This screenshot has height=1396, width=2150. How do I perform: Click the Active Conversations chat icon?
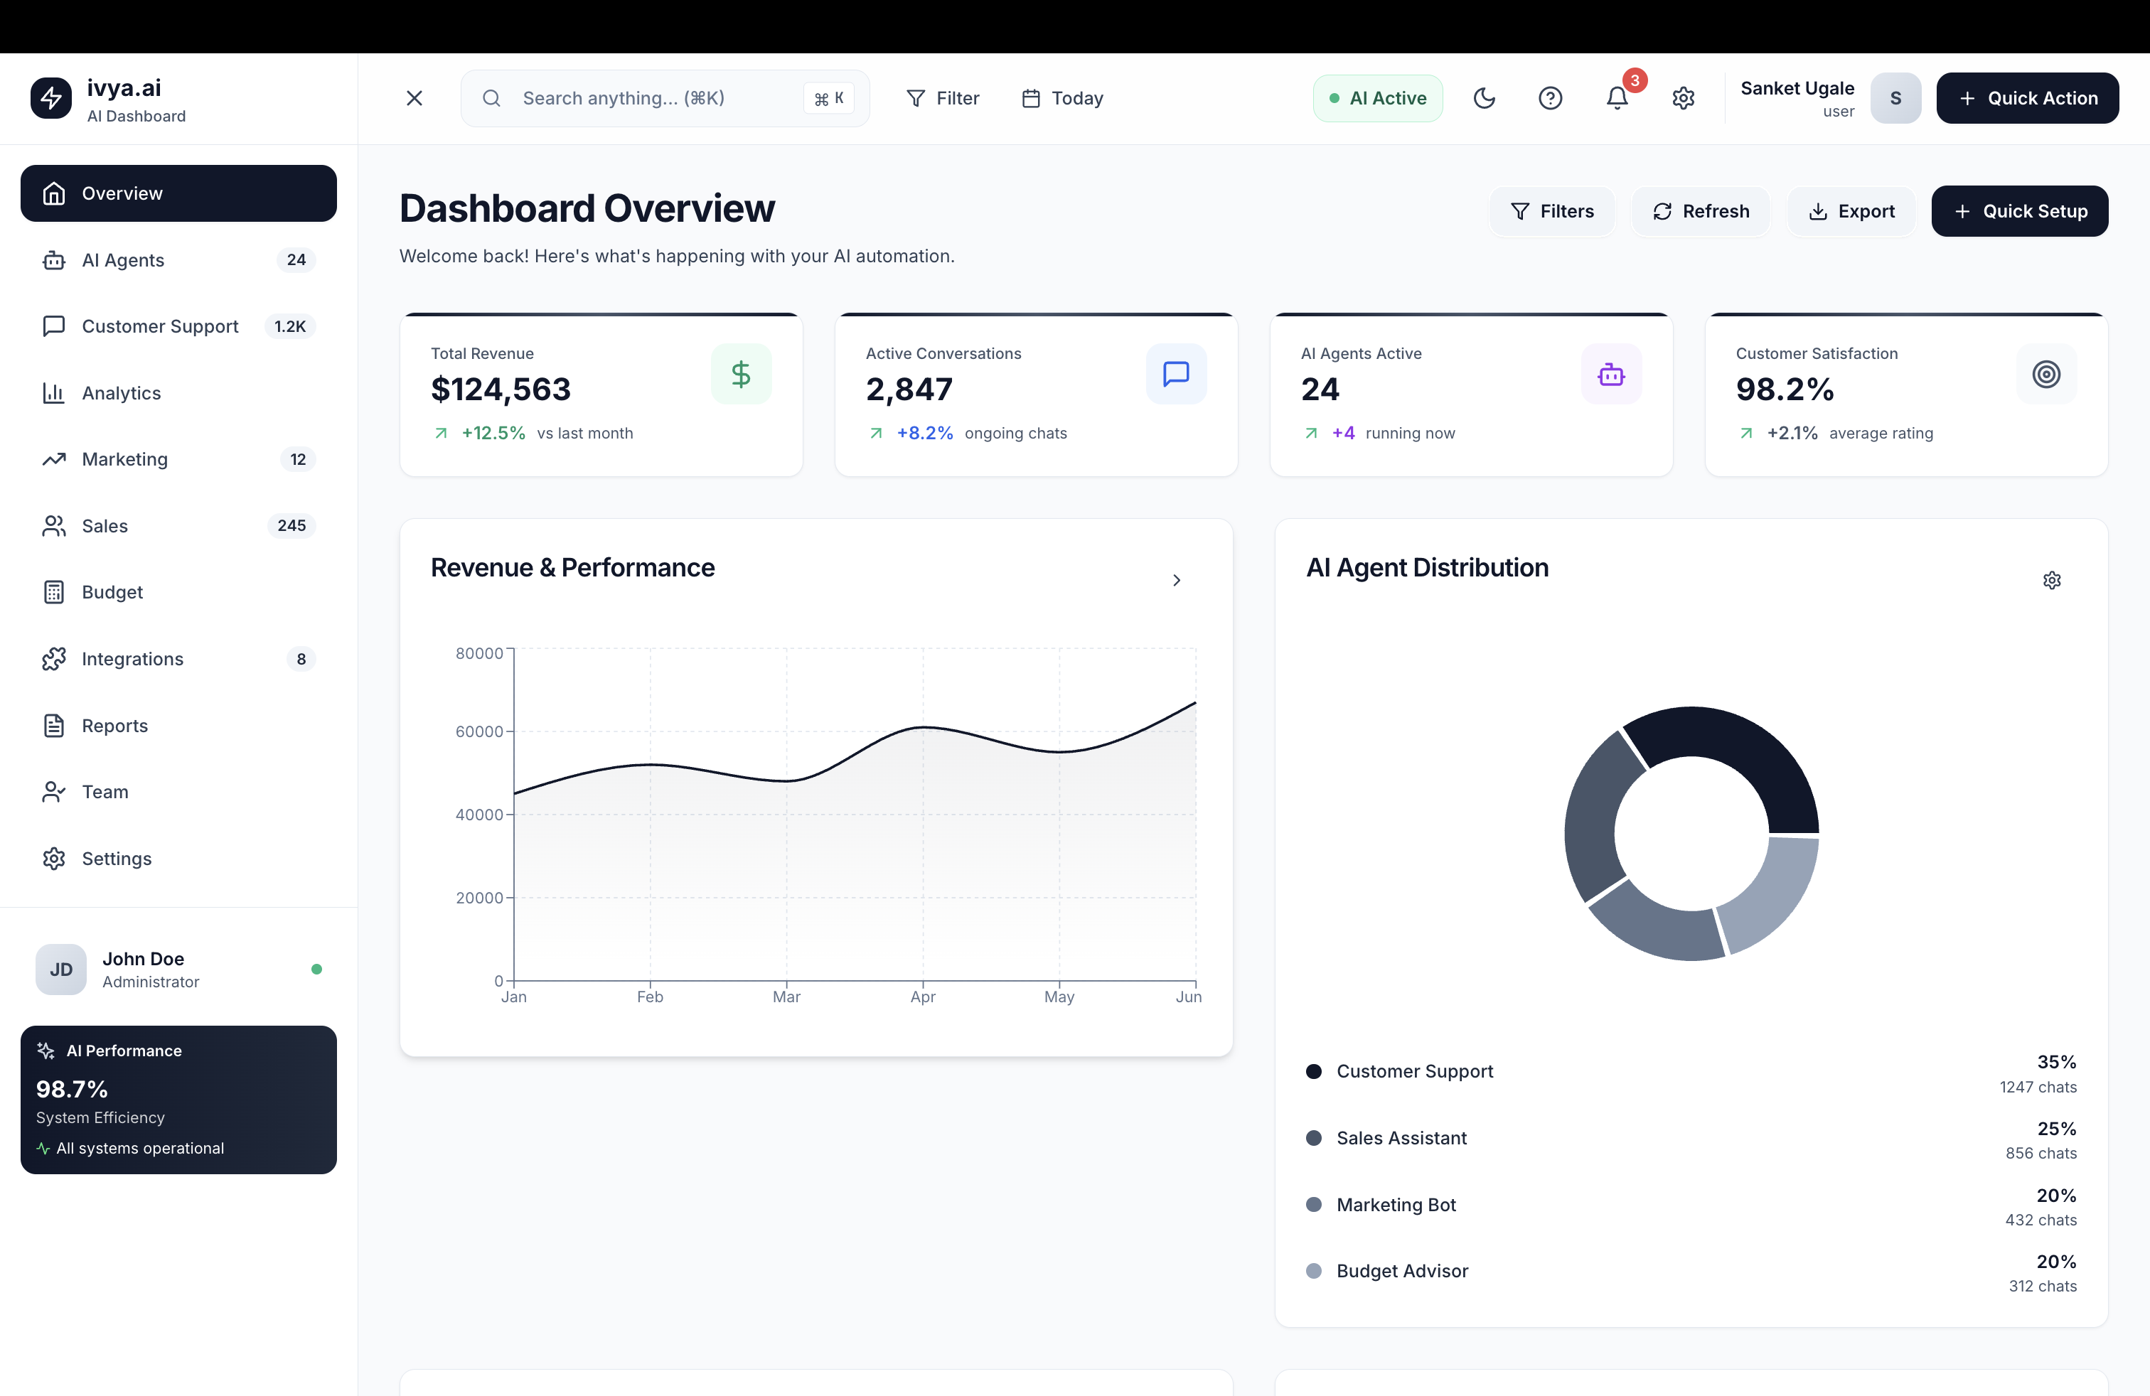1175,374
